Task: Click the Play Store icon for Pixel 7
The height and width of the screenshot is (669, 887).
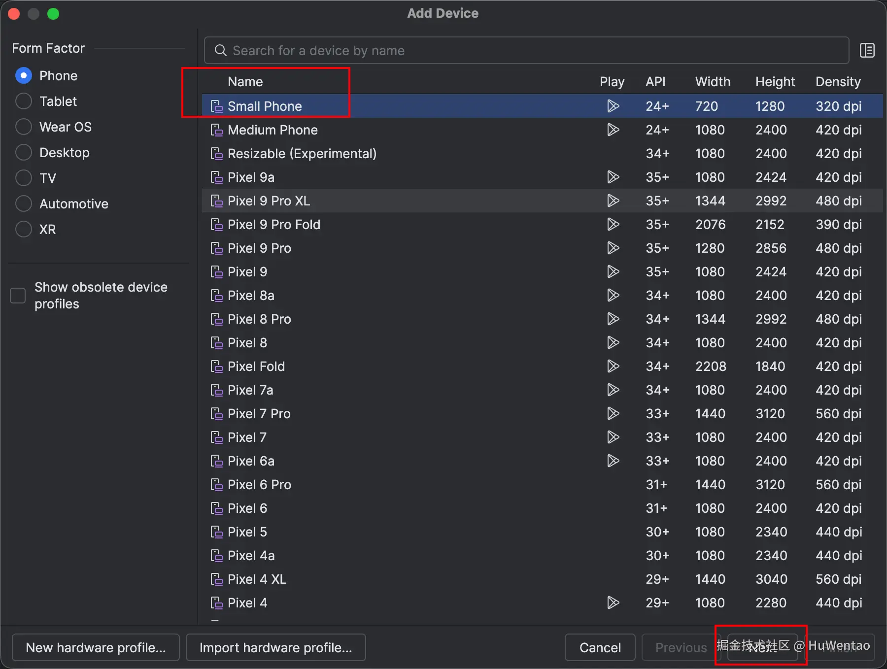Action: click(613, 437)
